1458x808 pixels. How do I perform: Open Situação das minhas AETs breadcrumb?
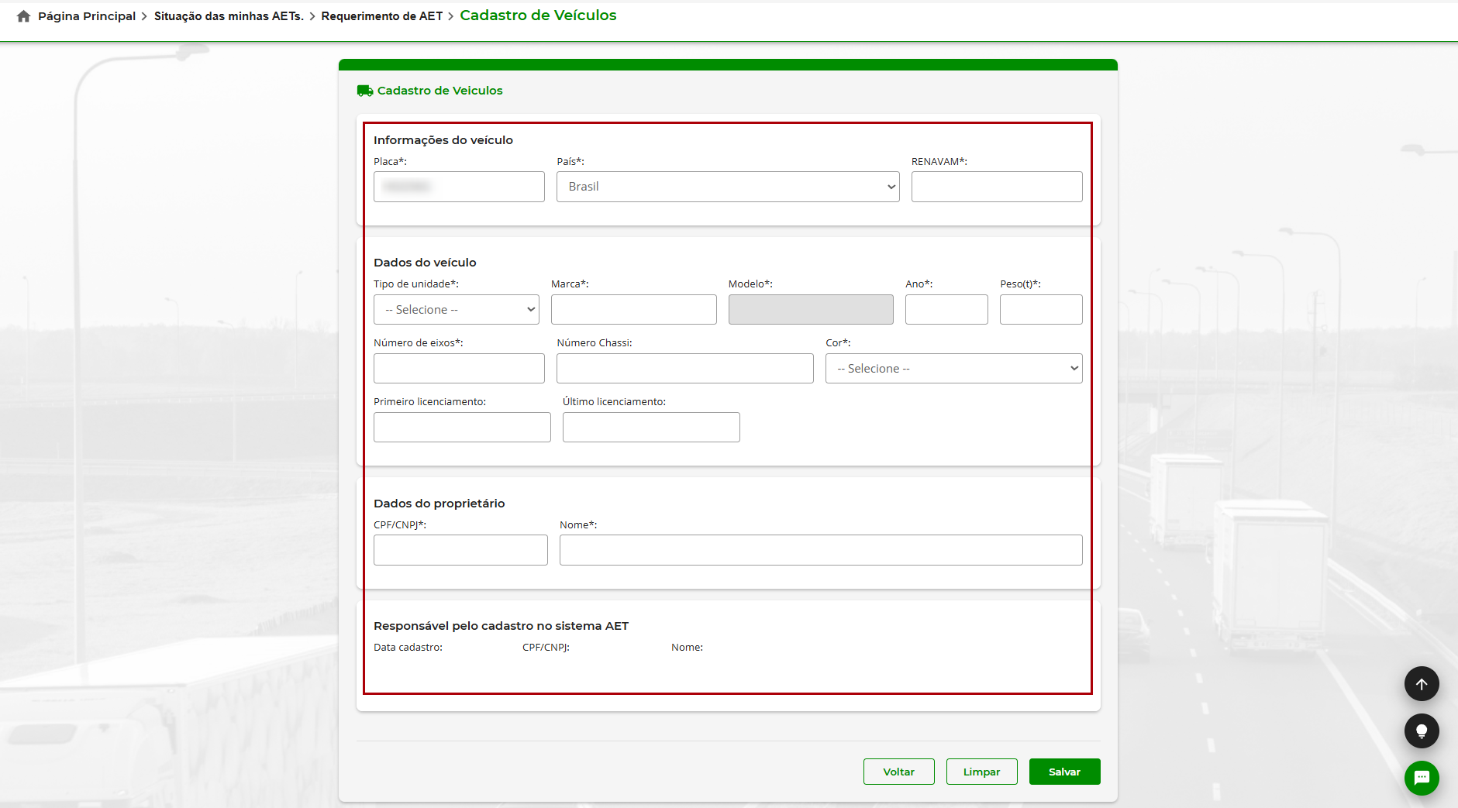click(x=229, y=16)
